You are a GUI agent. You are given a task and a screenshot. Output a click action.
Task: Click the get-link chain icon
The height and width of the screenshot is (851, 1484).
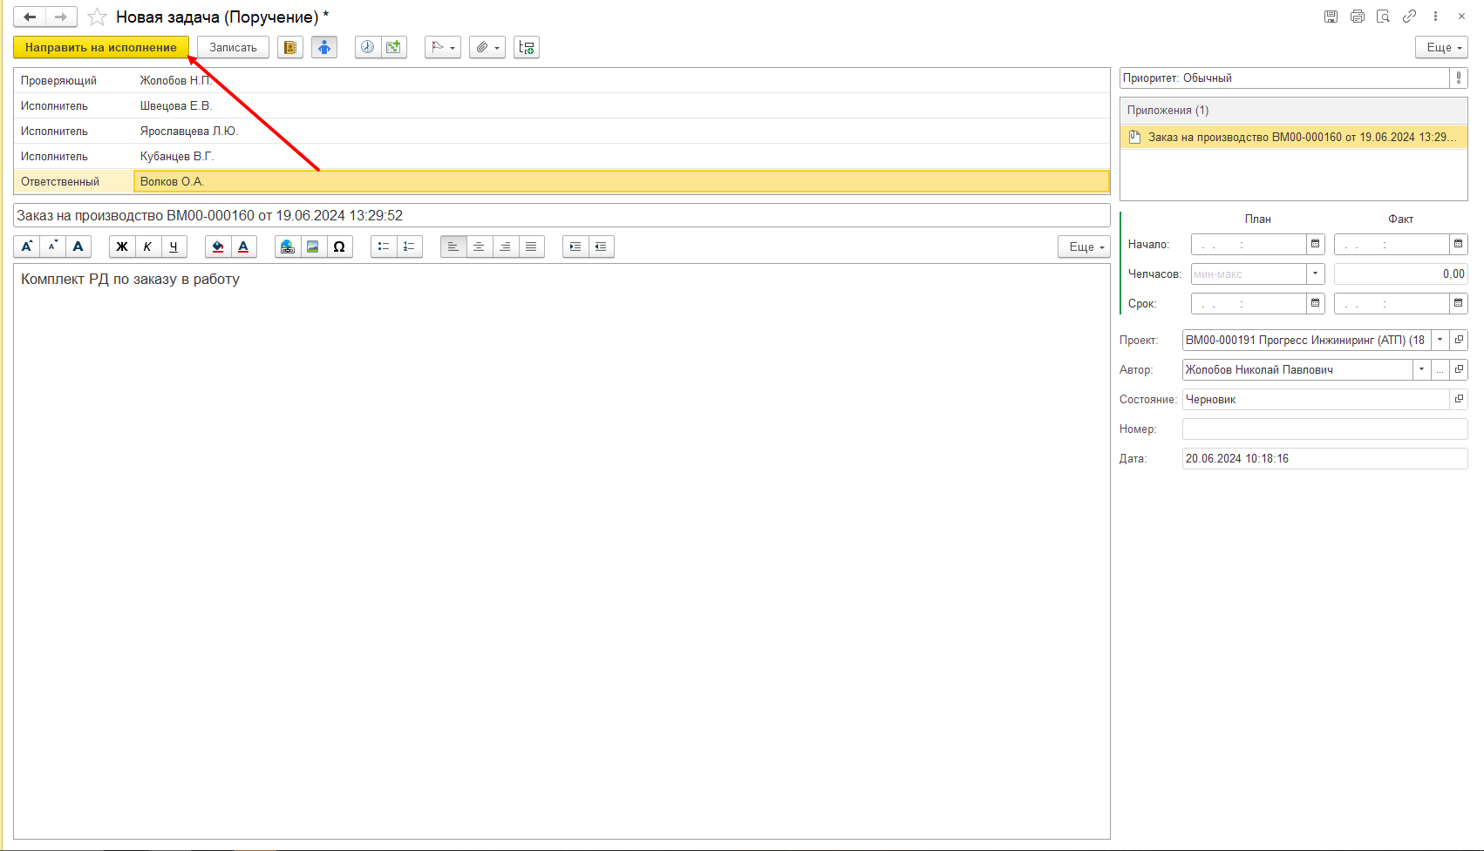[1409, 17]
